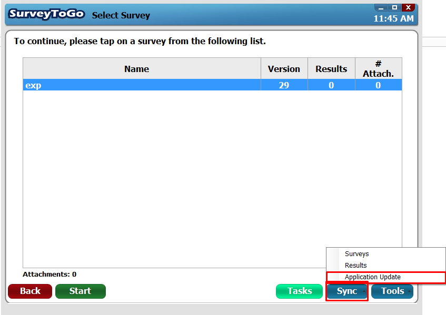Close the SurveyToGo window

(408, 8)
